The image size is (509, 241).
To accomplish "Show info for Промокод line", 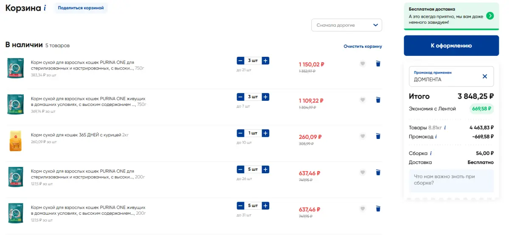I will pos(436,137).
